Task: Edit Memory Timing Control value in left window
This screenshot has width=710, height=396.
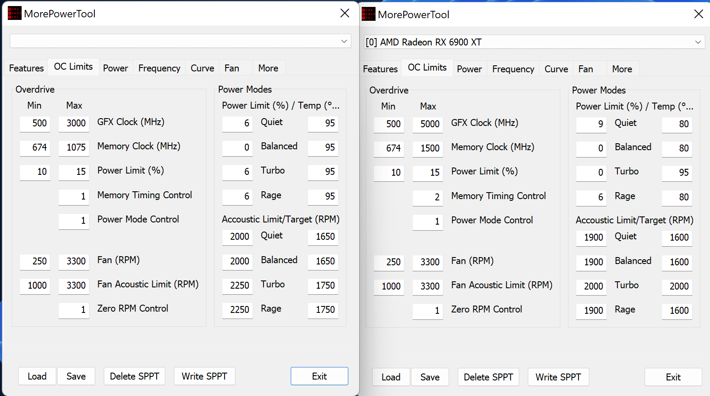Action: [x=74, y=196]
